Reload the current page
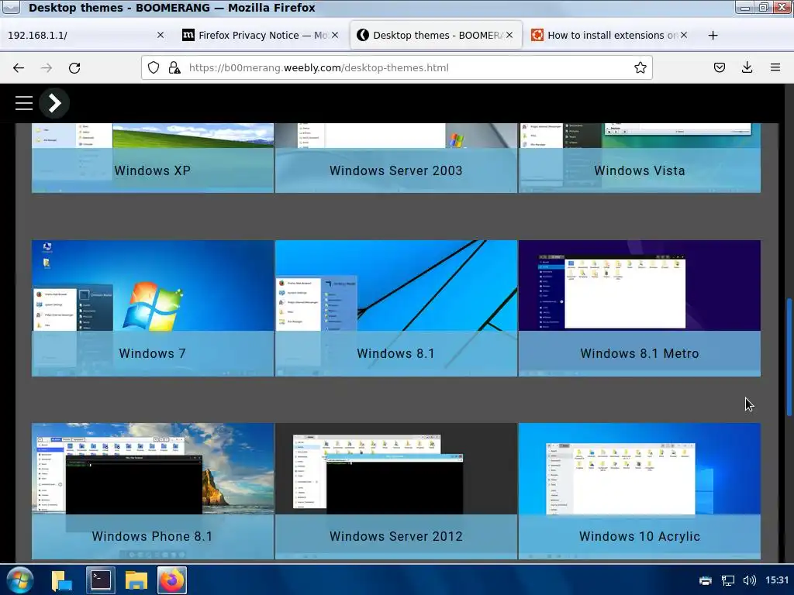Viewport: 794px width, 595px height. (74, 68)
